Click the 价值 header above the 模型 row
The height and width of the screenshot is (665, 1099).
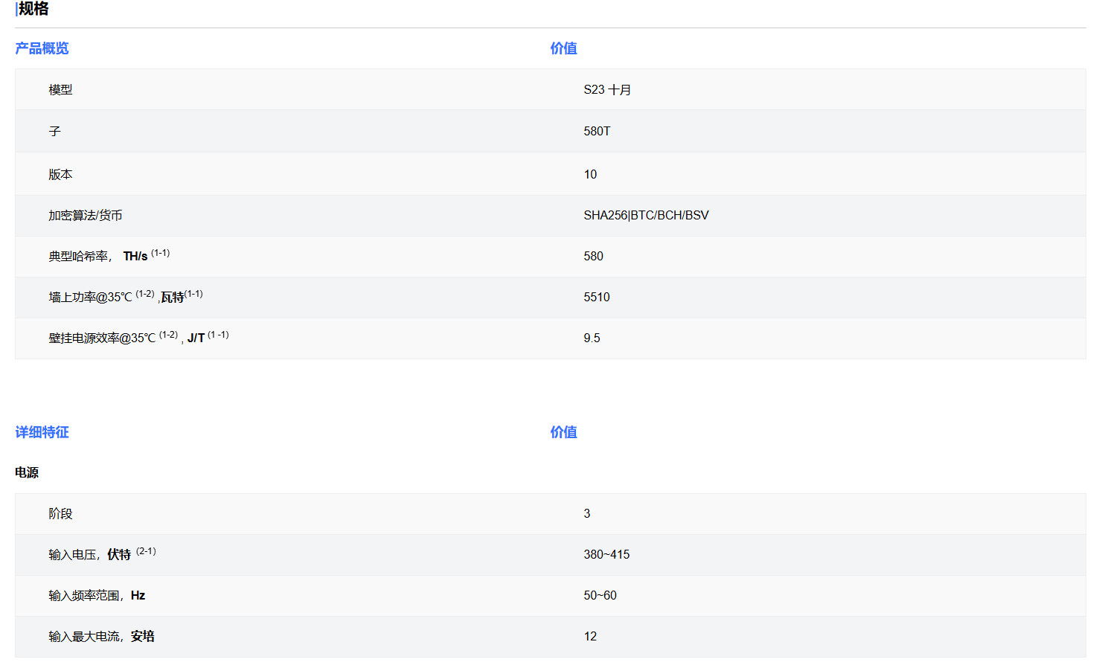(563, 48)
